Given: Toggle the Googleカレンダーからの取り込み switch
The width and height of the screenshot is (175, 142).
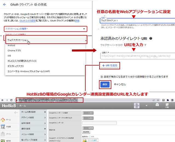Looking at the screenshot, I should tap(88, 118).
